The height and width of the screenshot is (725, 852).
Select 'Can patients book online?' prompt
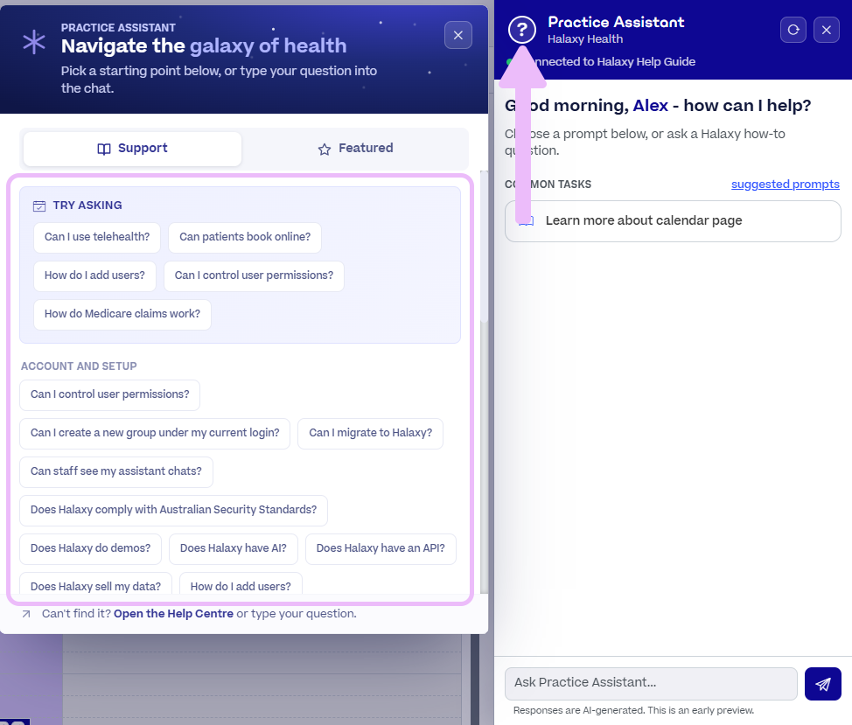click(245, 237)
